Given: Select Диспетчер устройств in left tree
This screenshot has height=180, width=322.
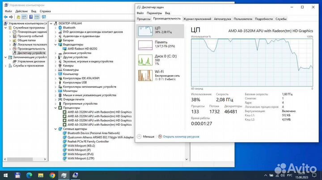Looking at the screenshot, I should pyautogui.click(x=31, y=53).
